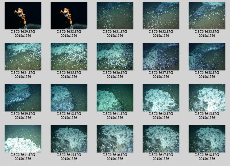Image resolution: width=230 pixels, height=166 pixels.
Task: Click the thumbnail for DSCN8636.JPG
Action: tap(115, 57)
